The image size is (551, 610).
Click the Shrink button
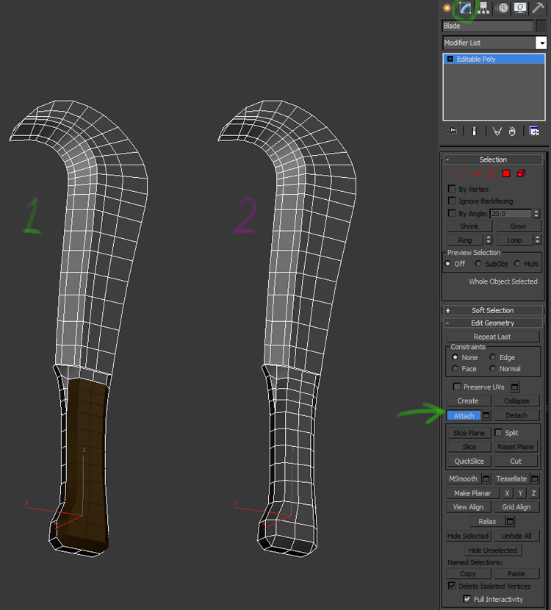(x=469, y=226)
